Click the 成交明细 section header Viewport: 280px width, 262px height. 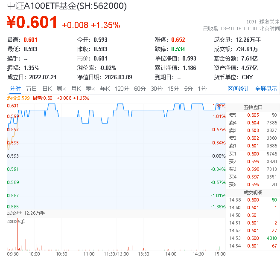click(253, 192)
